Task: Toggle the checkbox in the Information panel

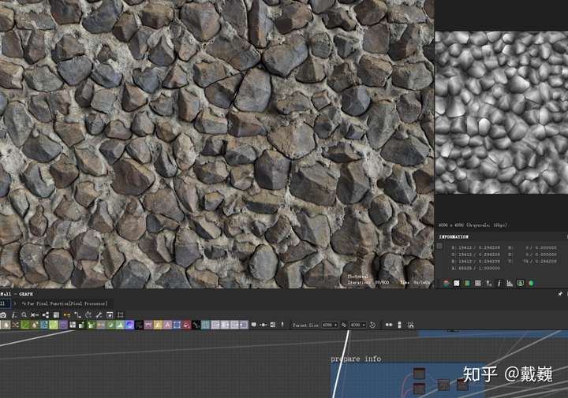Action: pyautogui.click(x=439, y=246)
